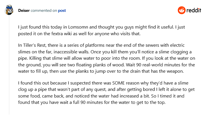Viewport: 205px width, 118px height.
Task: Click Deiser's user avatar
Action: coord(9,11)
